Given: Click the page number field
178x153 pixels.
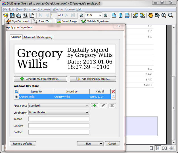Looking at the screenshot, I should 54,15.
